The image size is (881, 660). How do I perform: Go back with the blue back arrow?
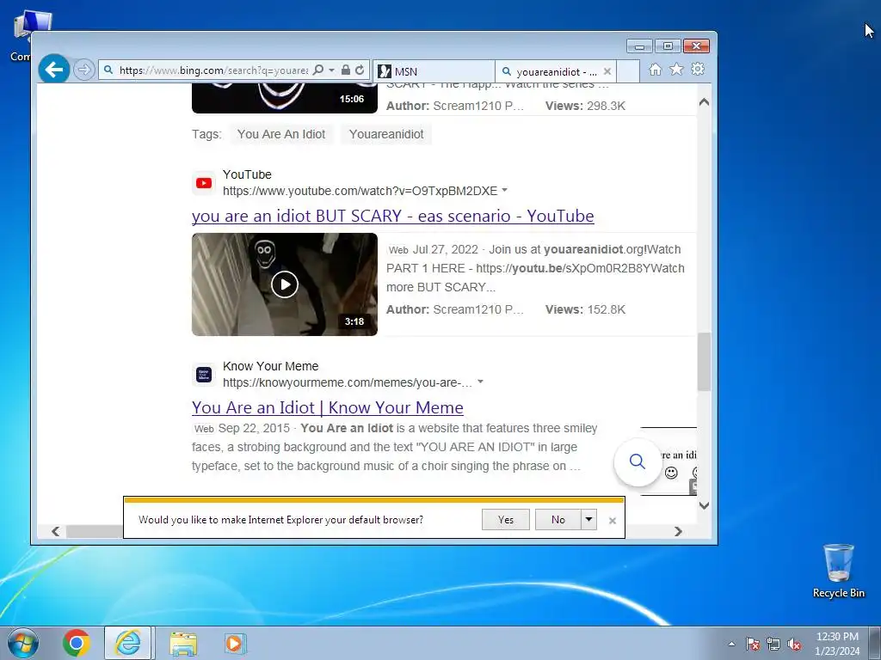pyautogui.click(x=54, y=70)
